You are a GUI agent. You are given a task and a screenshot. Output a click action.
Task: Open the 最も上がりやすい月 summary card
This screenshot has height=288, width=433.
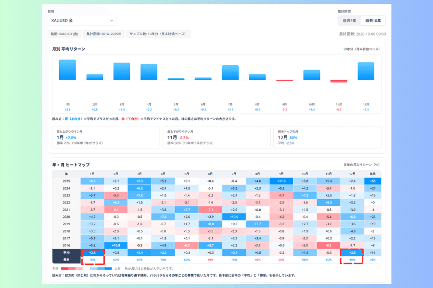pos(106,137)
